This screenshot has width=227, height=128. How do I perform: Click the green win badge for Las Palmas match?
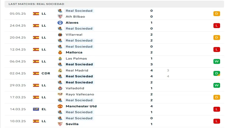217,61
